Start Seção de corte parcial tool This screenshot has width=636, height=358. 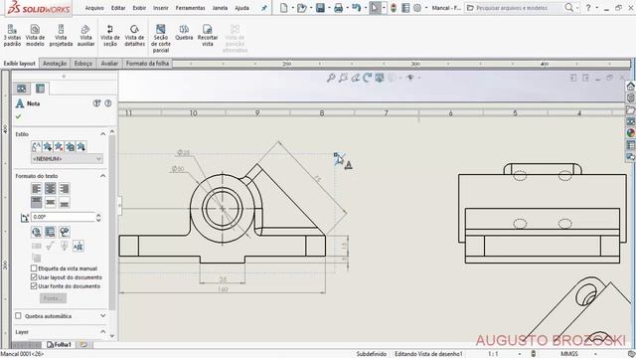[x=161, y=38]
